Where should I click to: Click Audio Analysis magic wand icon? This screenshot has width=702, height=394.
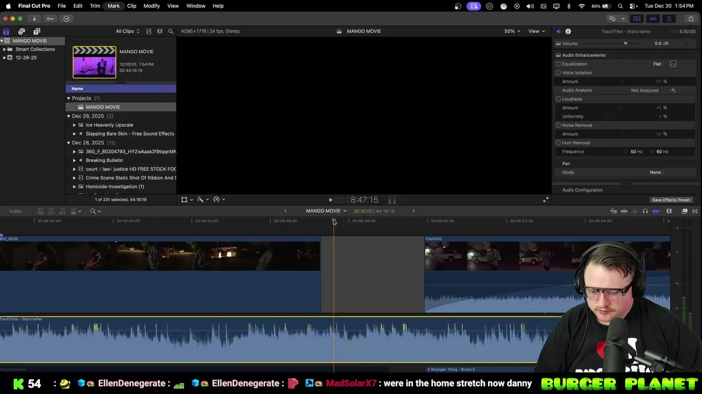[x=673, y=90]
